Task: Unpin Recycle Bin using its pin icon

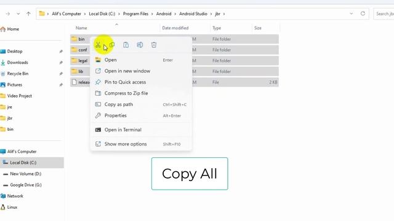Action: click(x=61, y=74)
